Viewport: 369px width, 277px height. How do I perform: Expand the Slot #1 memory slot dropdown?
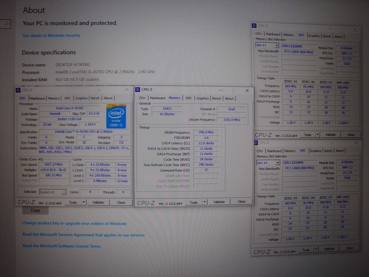[x=277, y=45]
